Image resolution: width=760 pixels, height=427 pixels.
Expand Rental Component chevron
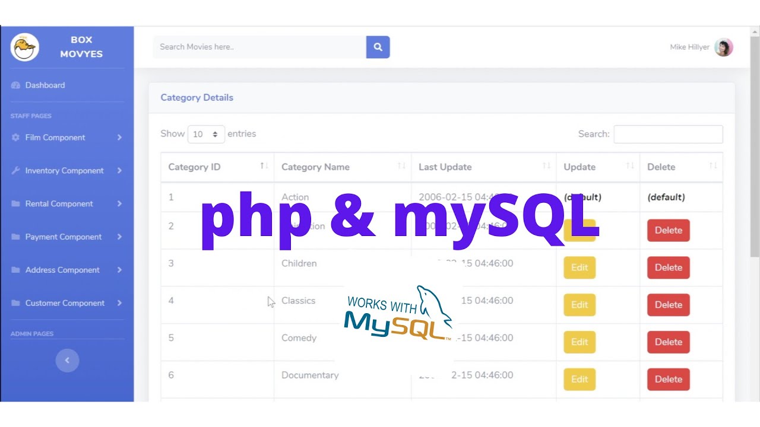pyautogui.click(x=119, y=204)
